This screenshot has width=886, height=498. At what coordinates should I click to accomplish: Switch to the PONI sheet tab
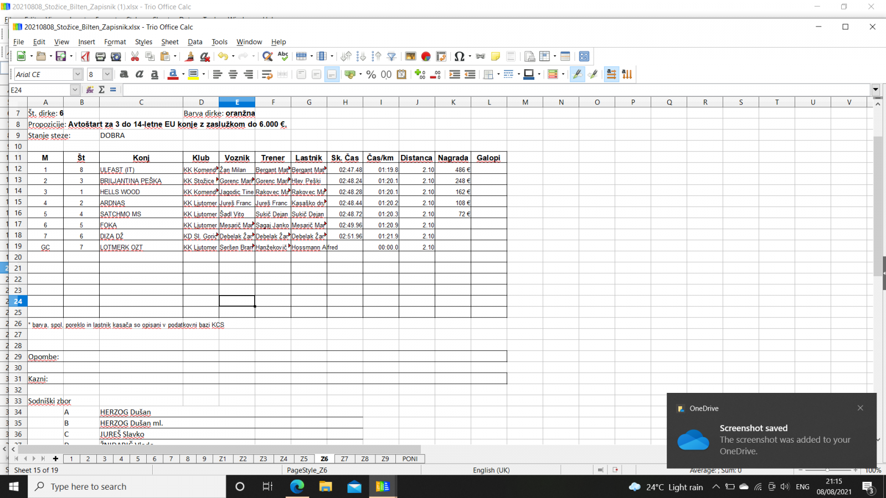(410, 459)
